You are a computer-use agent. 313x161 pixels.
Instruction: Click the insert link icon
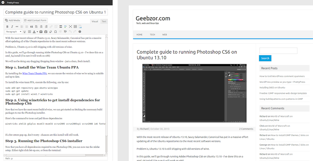[x=51, y=26]
